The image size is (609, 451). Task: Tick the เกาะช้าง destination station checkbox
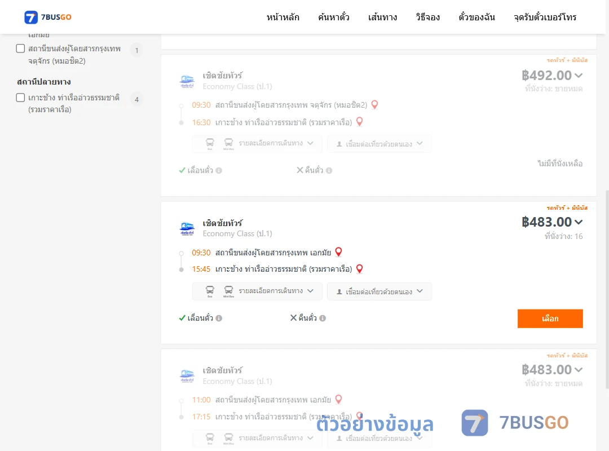tap(21, 98)
